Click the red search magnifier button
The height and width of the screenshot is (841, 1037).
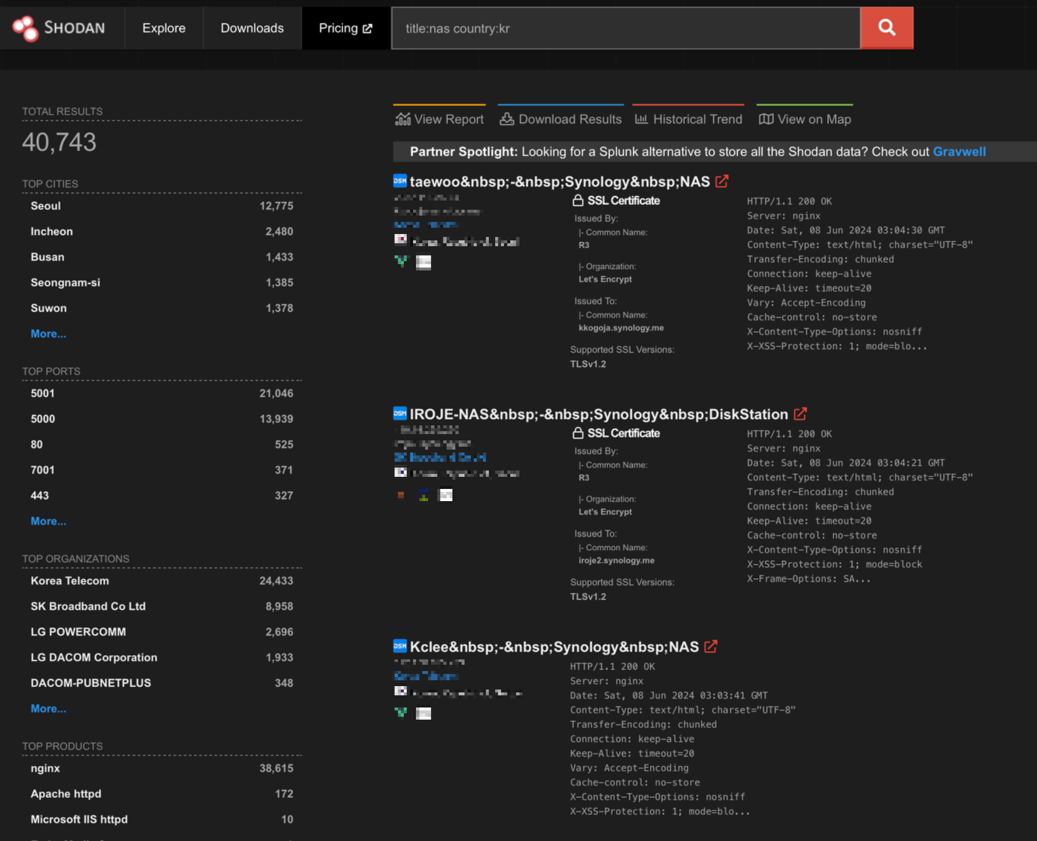886,28
